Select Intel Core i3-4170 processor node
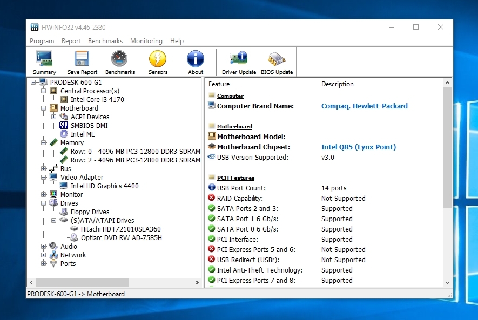Screen dimensions: 478x320 pos(97,99)
